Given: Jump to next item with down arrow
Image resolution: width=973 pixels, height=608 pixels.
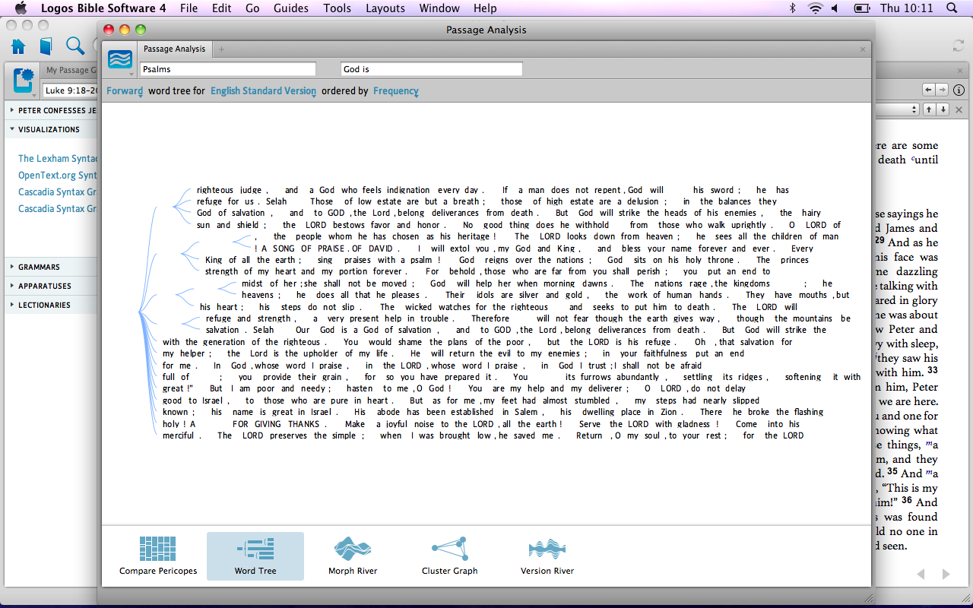Looking at the screenshot, I should point(943,109).
